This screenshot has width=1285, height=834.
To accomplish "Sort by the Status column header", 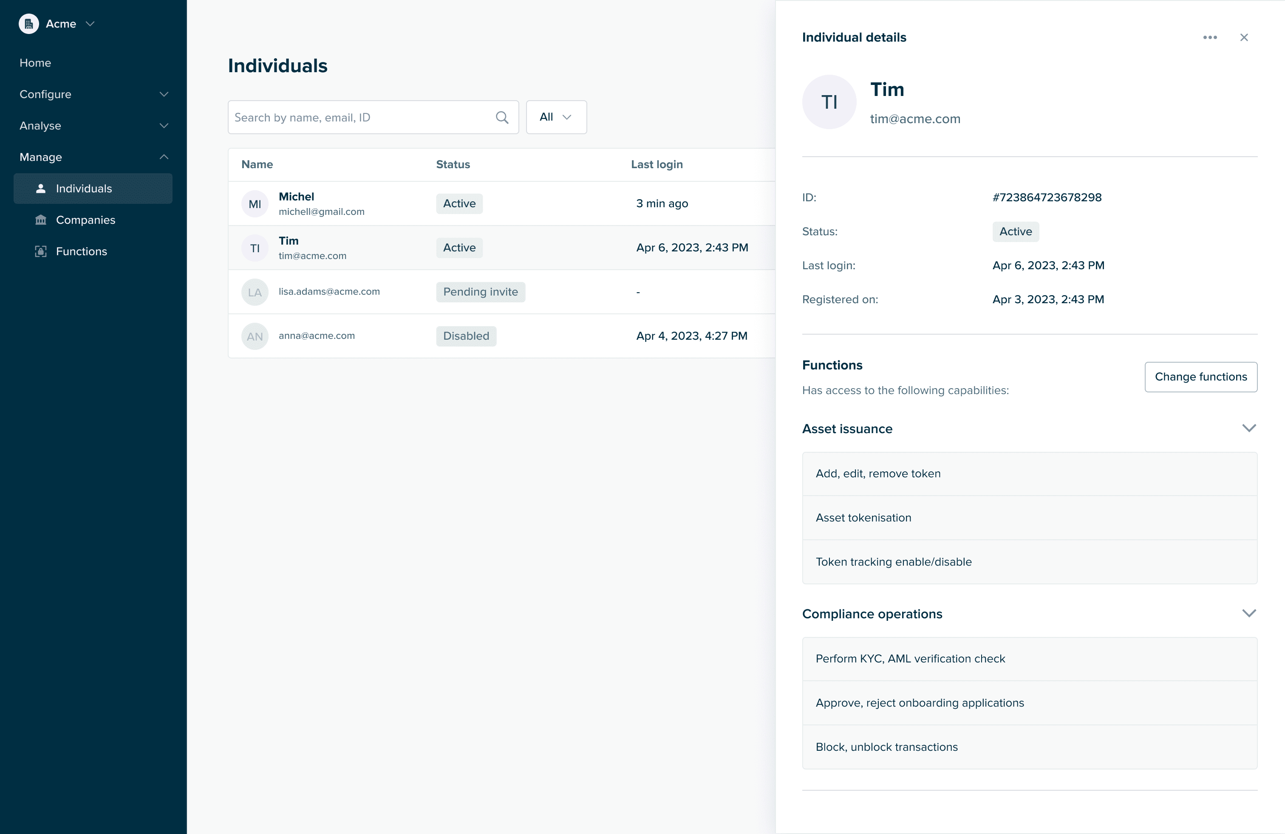I will tap(453, 164).
